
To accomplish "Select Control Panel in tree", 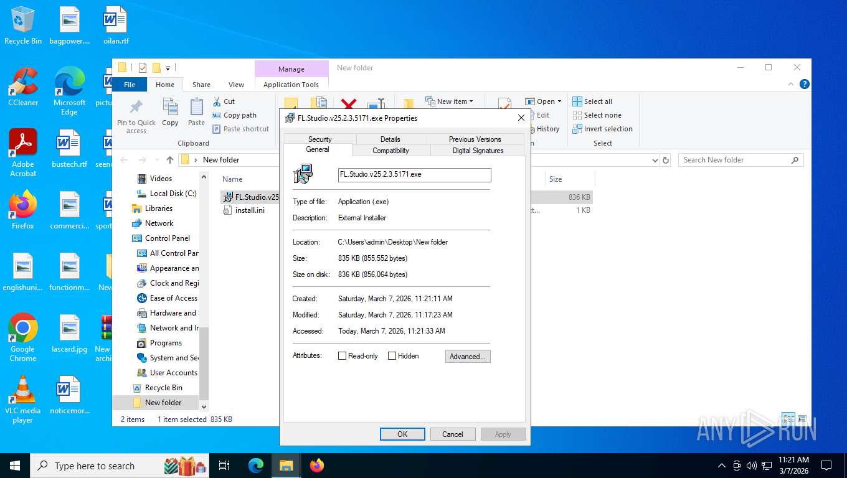I will coord(168,238).
